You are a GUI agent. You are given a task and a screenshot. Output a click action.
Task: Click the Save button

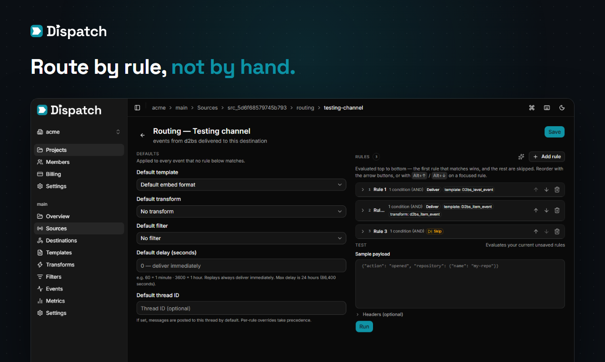point(555,132)
